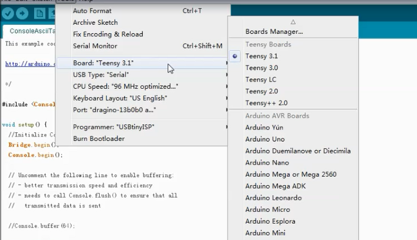The height and width of the screenshot is (240, 417).
Task: Select Arduino Yún board
Action: [293, 128]
